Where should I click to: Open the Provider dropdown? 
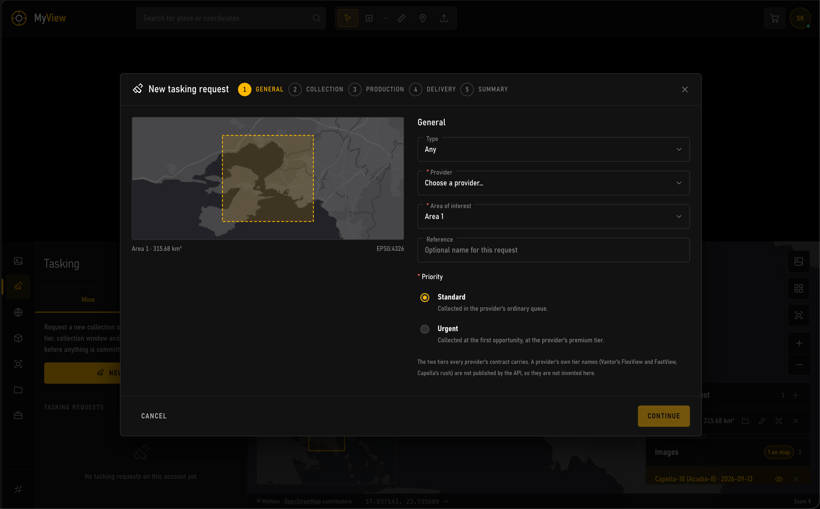(553, 183)
